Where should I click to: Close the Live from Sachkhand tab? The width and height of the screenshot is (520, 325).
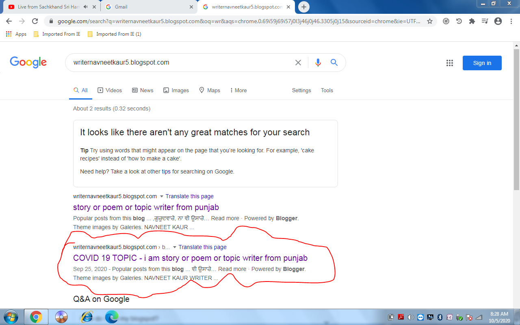coord(95,7)
